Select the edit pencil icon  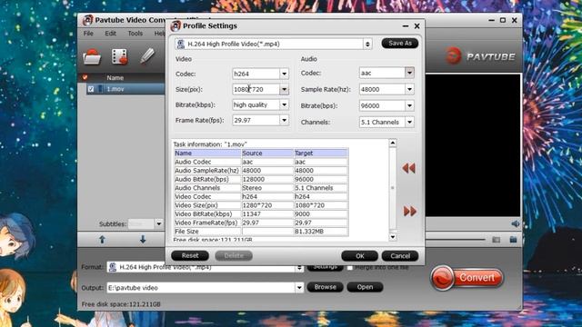[147, 56]
